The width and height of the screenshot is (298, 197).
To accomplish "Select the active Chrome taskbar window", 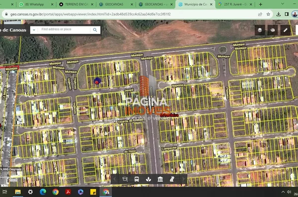I will [106, 192].
